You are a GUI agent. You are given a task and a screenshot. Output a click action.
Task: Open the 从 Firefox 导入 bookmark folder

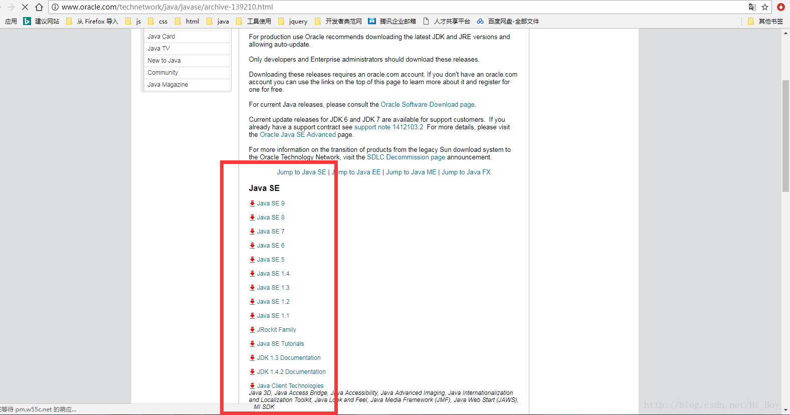(x=92, y=21)
